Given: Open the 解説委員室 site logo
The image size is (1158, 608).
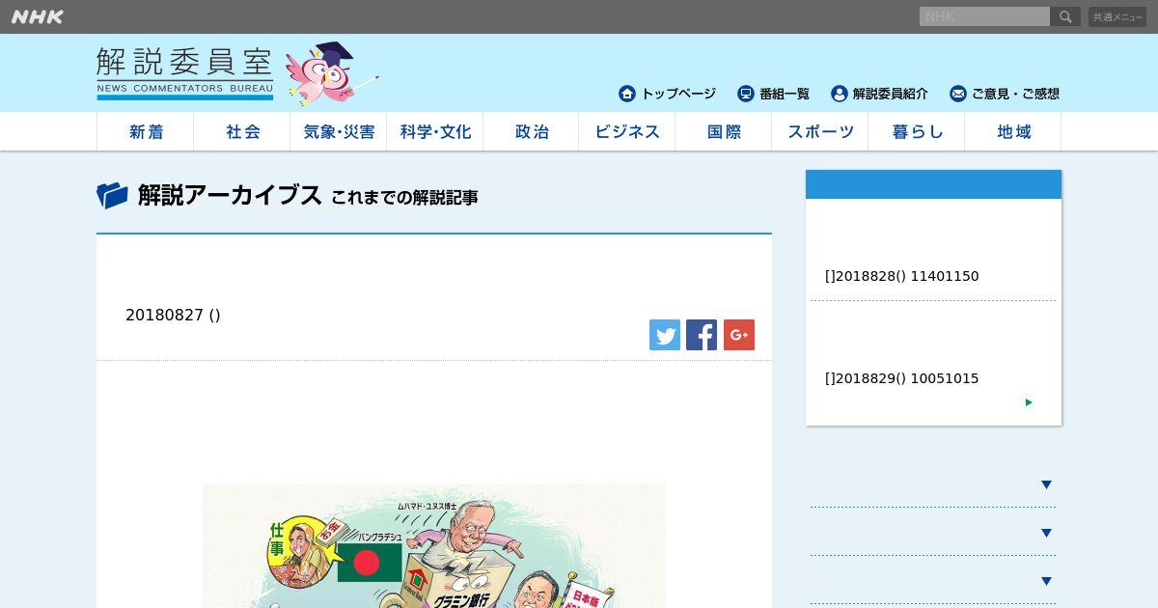Looking at the screenshot, I should point(184,73).
